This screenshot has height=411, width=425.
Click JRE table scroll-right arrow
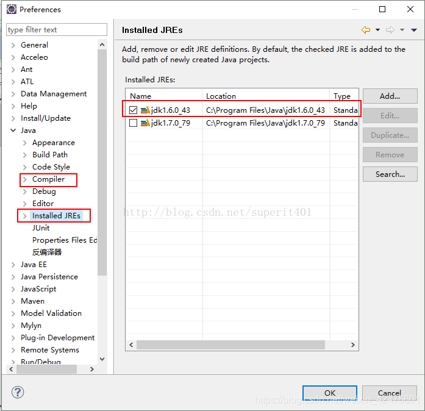tap(353, 345)
